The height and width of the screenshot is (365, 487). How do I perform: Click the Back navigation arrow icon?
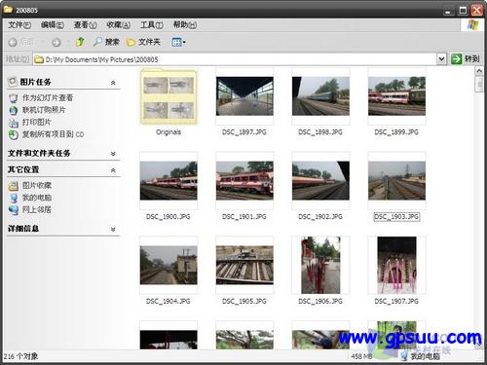click(x=13, y=42)
